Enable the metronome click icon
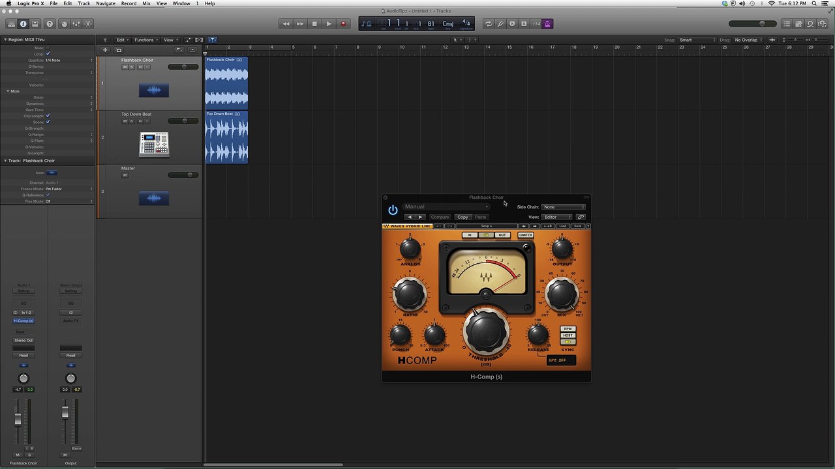835x469 pixels. tap(547, 24)
